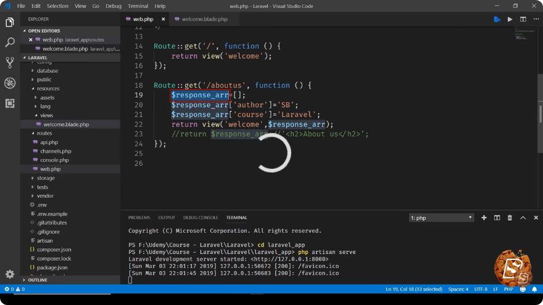The width and height of the screenshot is (543, 305).
Task: Open the Help menu
Action: pyautogui.click(x=160, y=6)
